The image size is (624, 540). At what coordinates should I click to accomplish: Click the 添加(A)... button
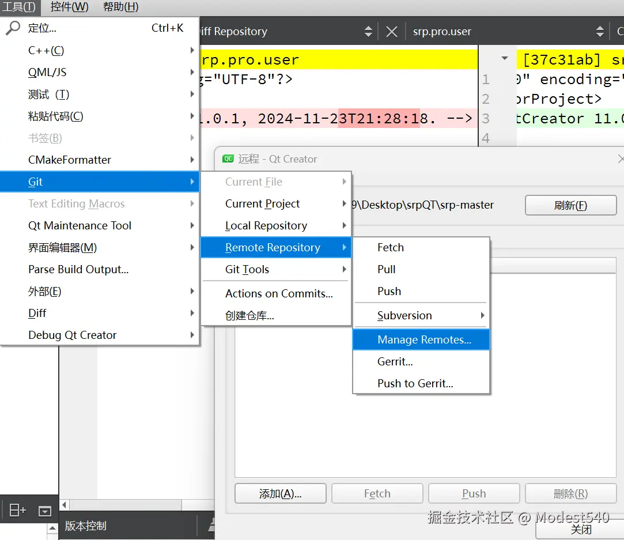pos(280,494)
